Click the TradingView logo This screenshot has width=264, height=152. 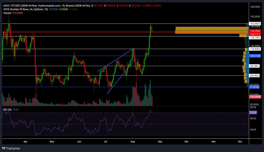(x=11, y=148)
